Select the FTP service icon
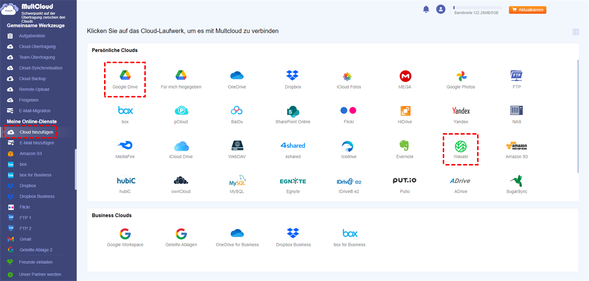 pyautogui.click(x=516, y=76)
